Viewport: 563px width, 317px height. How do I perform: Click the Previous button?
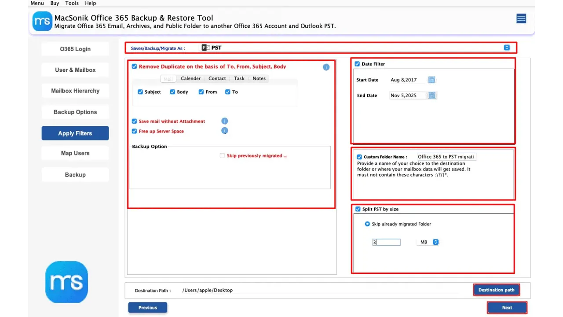[x=148, y=307]
